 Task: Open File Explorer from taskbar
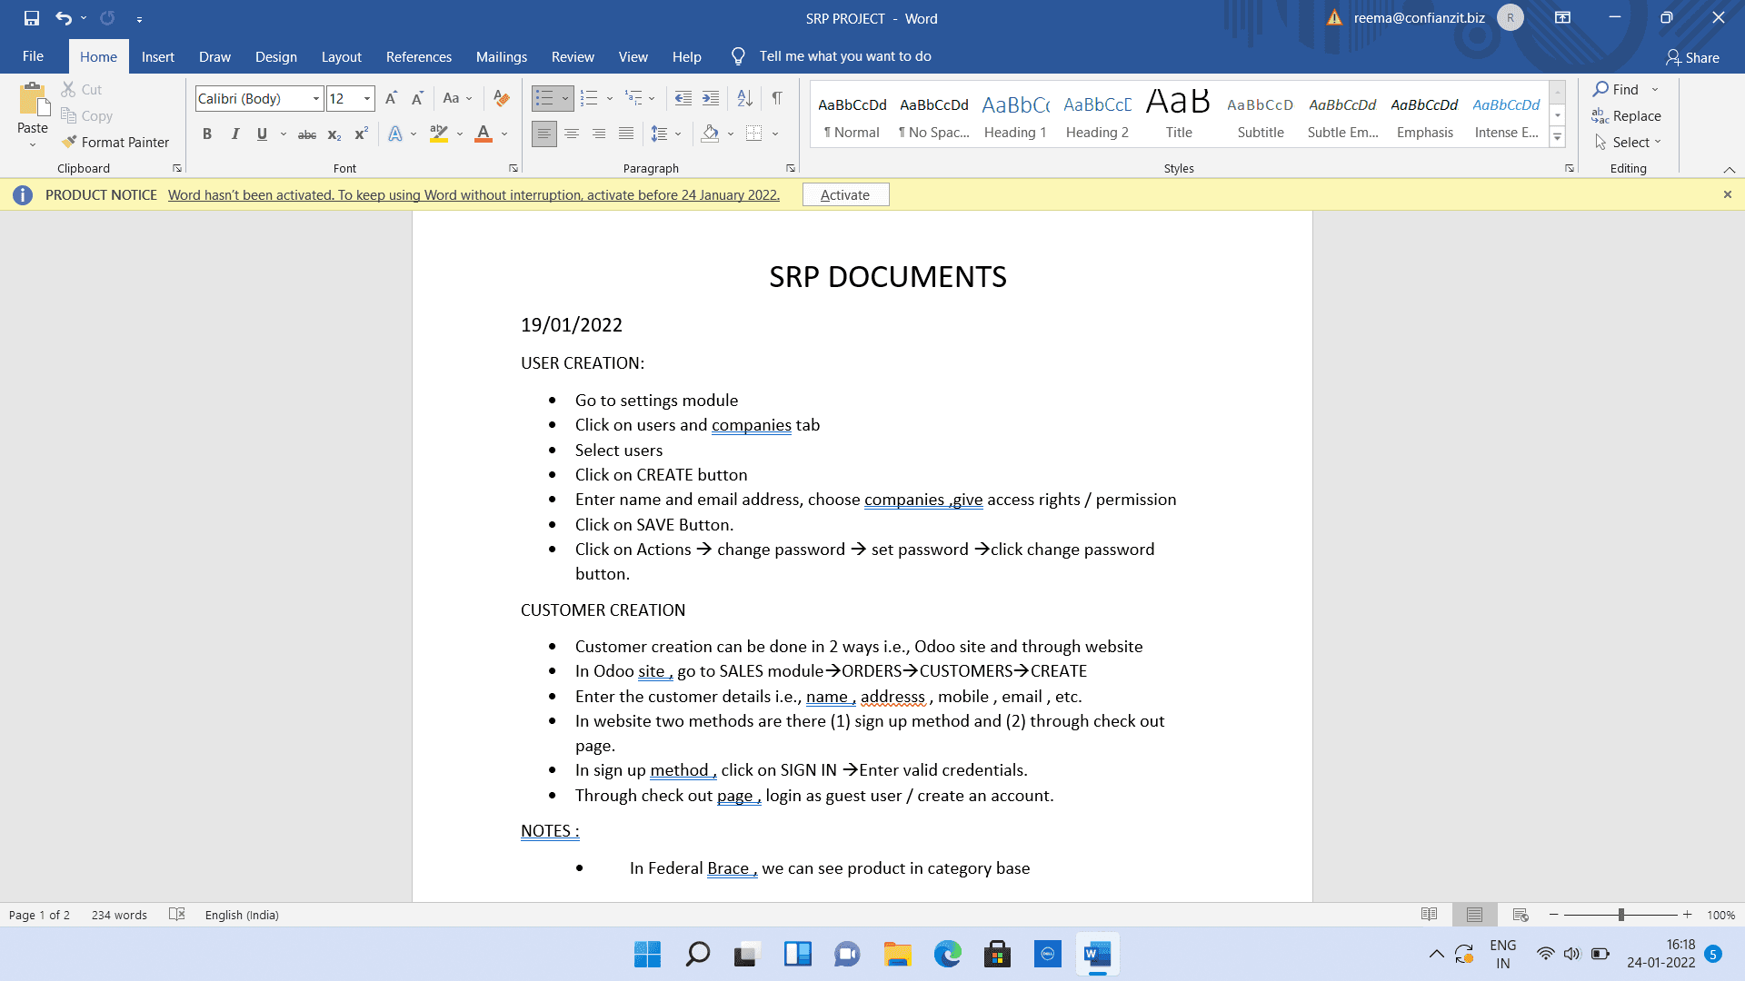[x=898, y=955]
